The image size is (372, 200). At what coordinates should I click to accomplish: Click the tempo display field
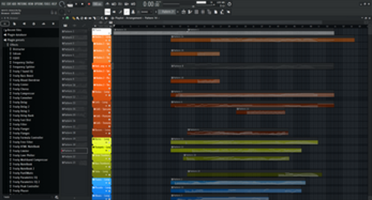click(x=97, y=4)
